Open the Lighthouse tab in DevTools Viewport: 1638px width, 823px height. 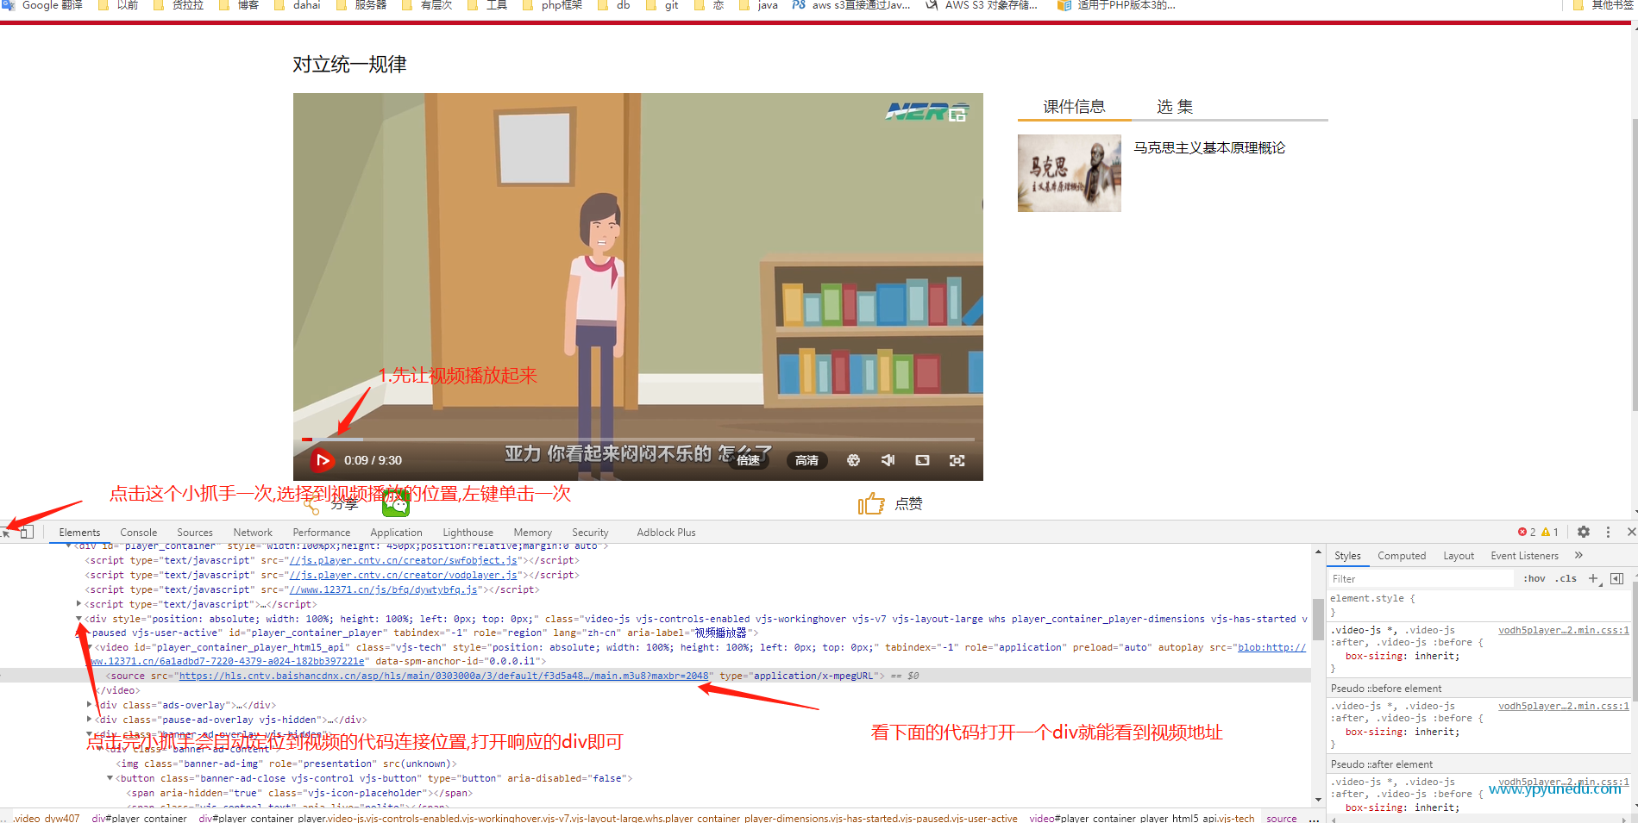(x=468, y=533)
